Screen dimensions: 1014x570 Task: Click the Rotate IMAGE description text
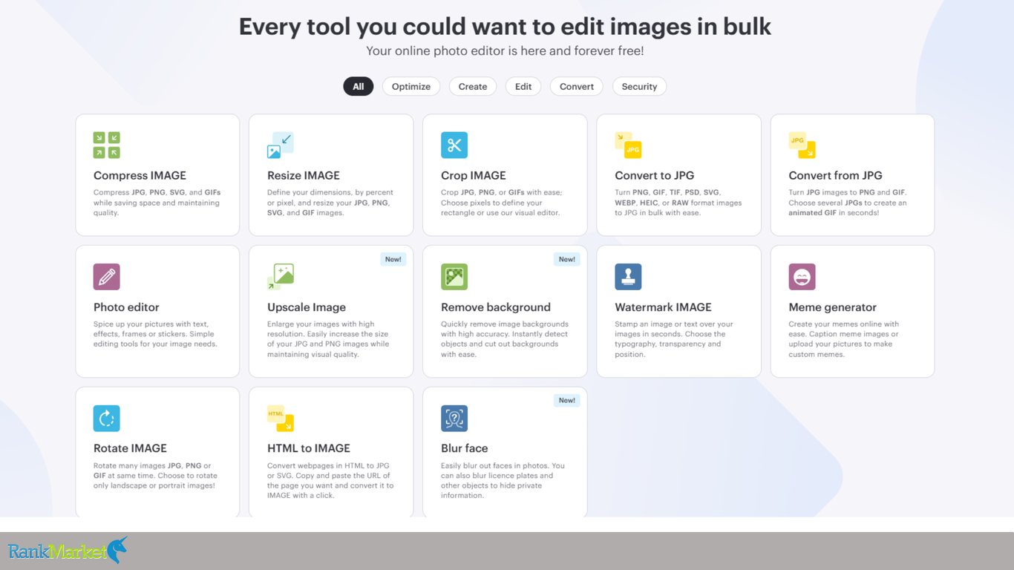click(x=155, y=475)
